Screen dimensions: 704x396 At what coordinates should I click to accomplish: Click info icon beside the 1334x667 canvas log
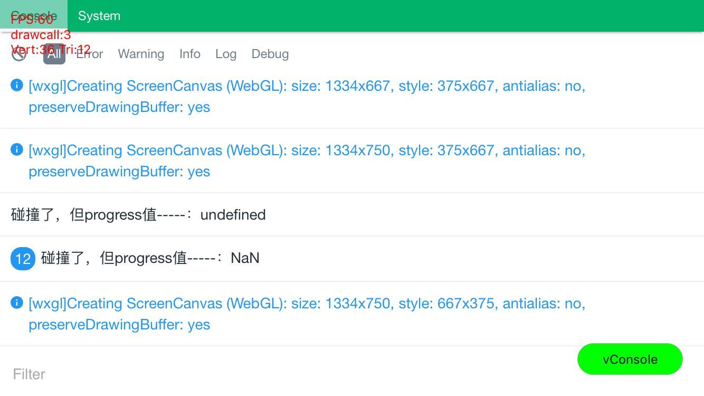coord(17,86)
